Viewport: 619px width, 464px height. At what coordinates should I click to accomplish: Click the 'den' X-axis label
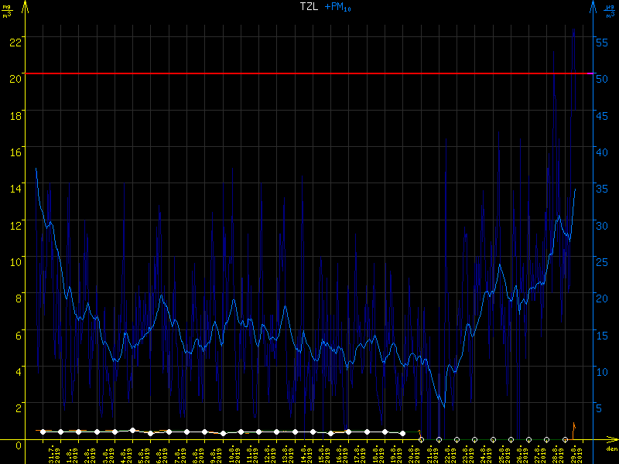[x=610, y=449]
